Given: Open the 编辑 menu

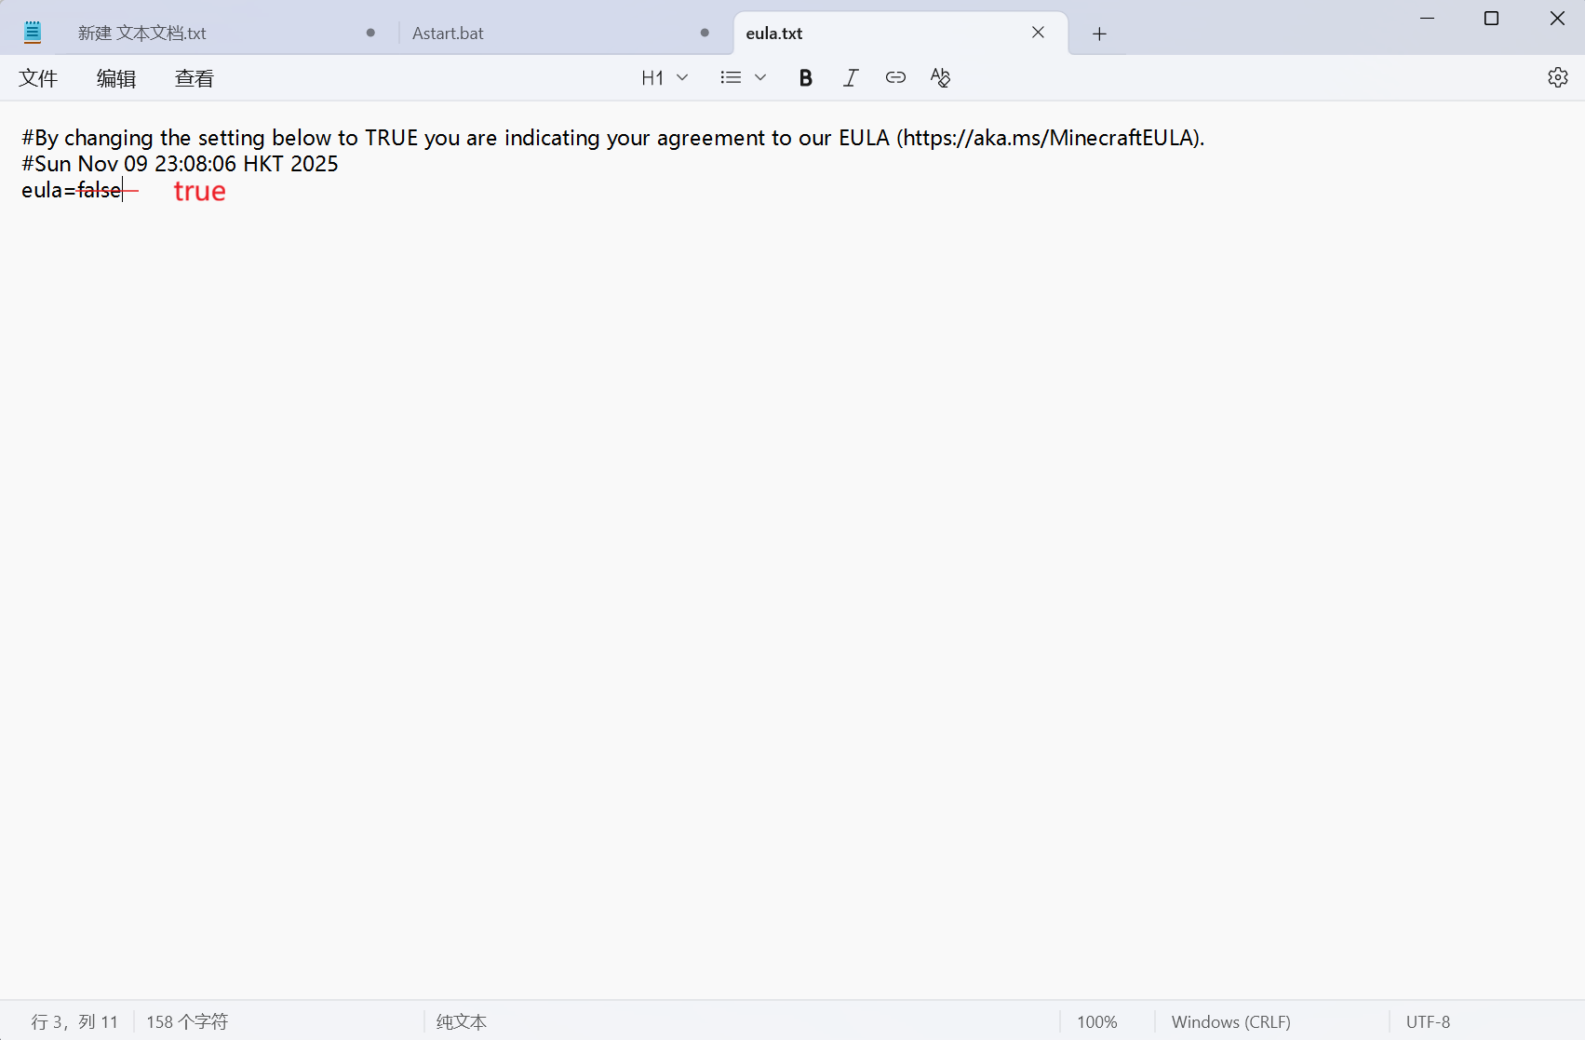Looking at the screenshot, I should pos(116,78).
